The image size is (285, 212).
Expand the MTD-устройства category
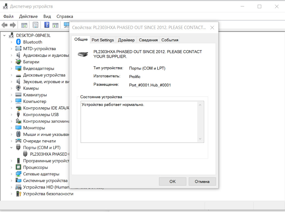[x=12, y=49]
